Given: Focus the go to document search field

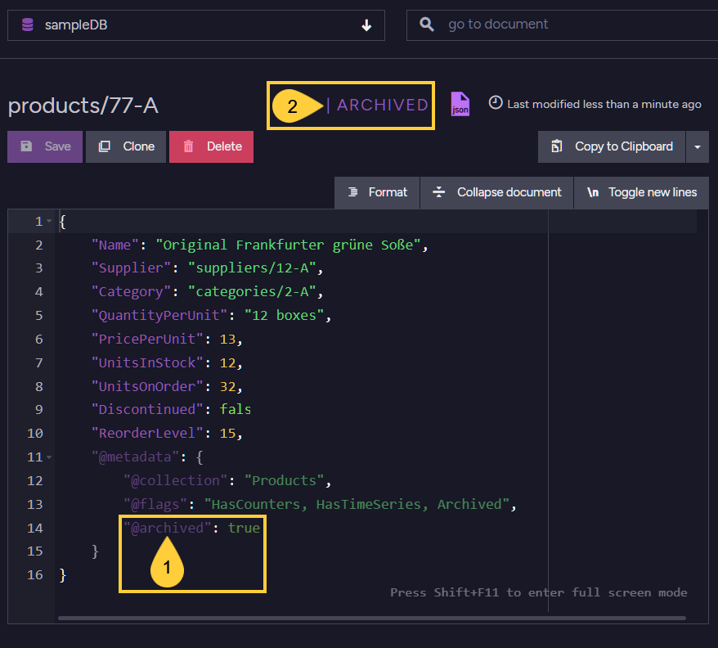Looking at the screenshot, I should (563, 25).
